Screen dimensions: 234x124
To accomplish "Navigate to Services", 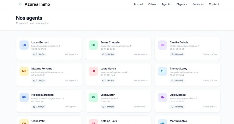I will pos(198,4).
